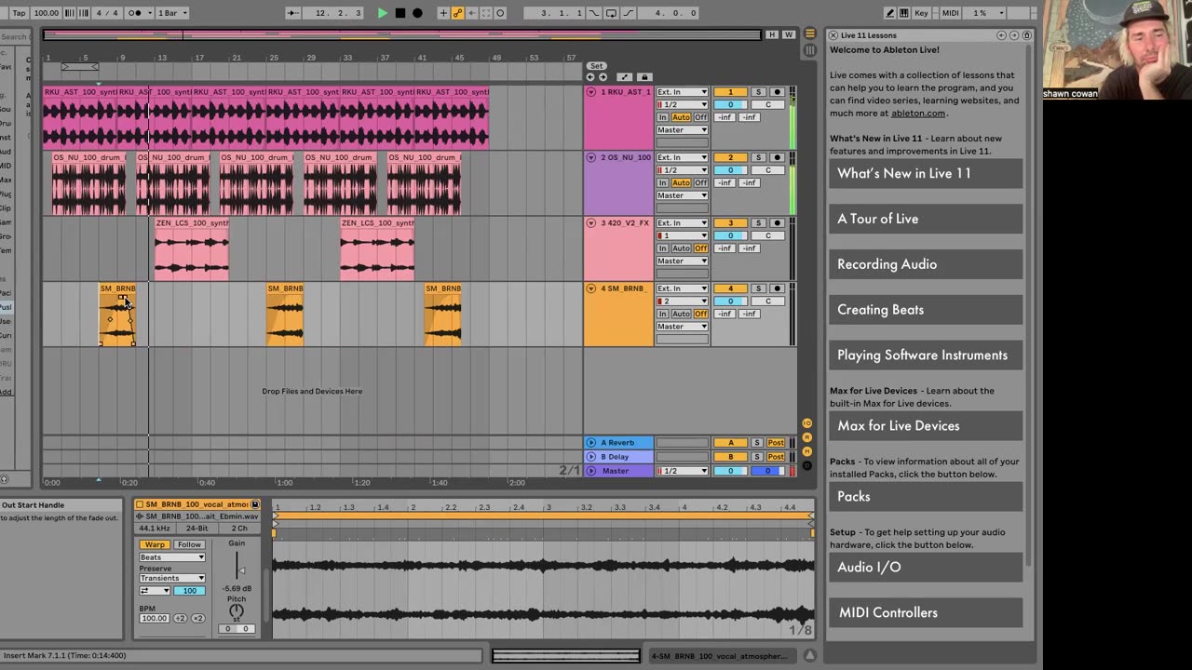
Task: Collapse track 2 OS_NU_100 with fold triangle
Action: (x=591, y=158)
